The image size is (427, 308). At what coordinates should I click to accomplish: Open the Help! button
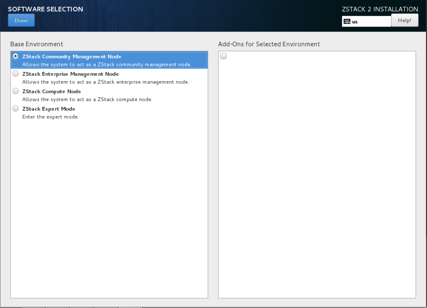404,20
